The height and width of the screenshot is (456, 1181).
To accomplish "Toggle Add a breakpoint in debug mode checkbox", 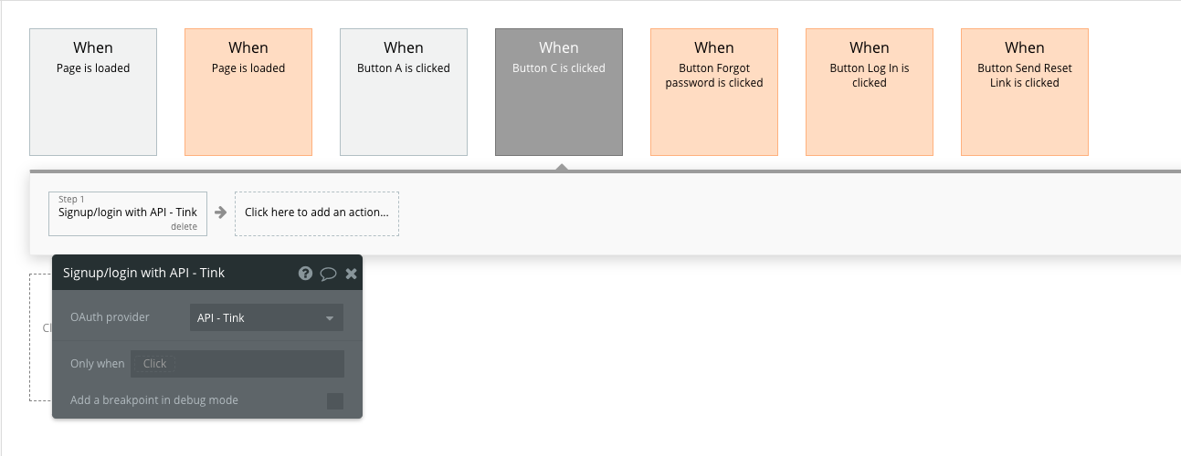I will click(335, 400).
